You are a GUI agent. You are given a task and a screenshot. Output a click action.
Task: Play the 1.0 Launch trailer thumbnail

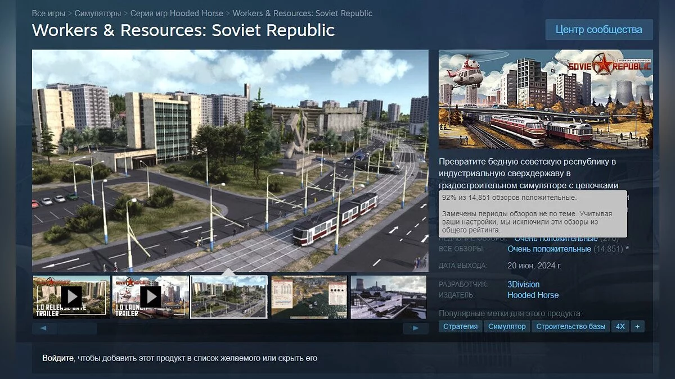pos(150,296)
